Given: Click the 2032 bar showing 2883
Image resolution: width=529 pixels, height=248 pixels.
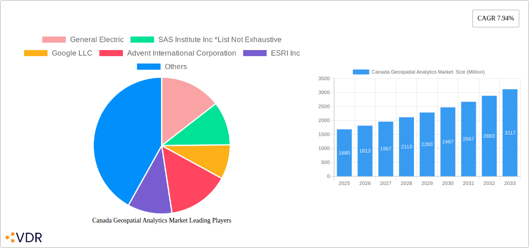Looking at the screenshot, I should [x=489, y=136].
